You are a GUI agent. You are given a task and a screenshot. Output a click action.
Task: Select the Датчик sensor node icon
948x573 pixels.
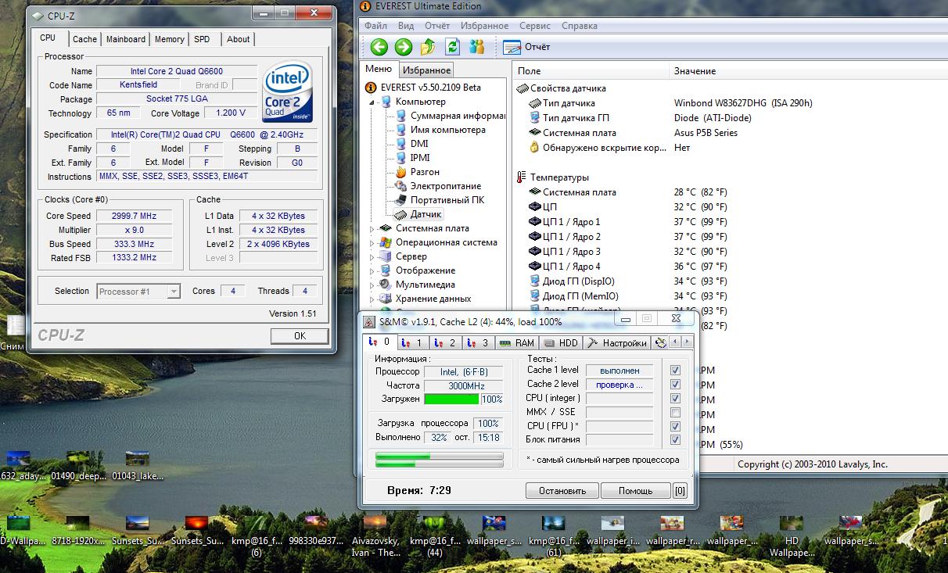coord(400,214)
